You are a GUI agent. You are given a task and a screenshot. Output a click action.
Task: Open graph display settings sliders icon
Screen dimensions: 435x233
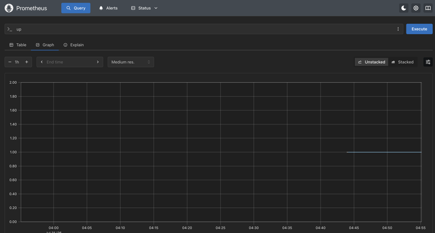[x=428, y=62]
